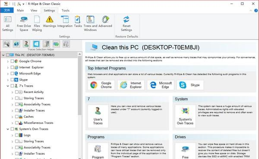Click the tools icon in title bar
The image size is (259, 159).
click(19, 4)
